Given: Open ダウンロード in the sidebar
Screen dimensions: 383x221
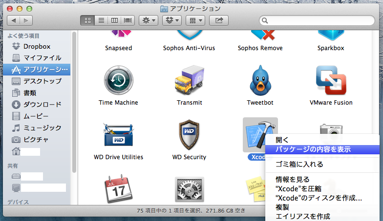Looking at the screenshot, I should coord(37,104).
